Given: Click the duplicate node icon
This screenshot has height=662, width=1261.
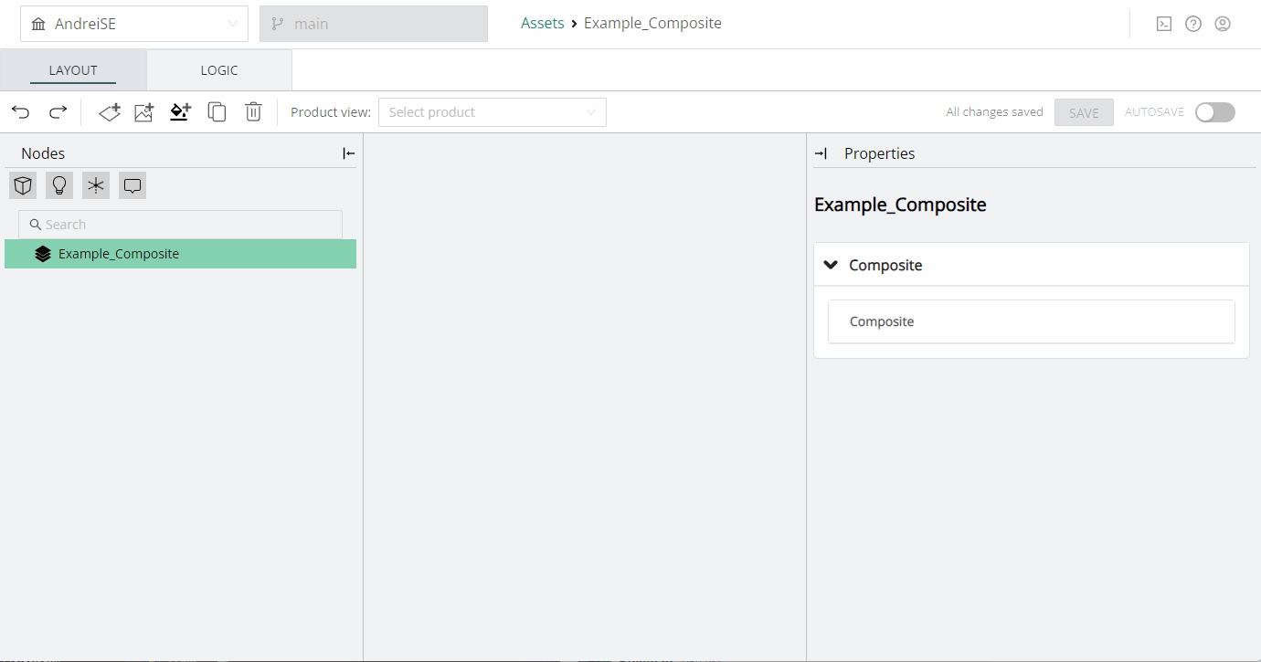Looking at the screenshot, I should [217, 112].
